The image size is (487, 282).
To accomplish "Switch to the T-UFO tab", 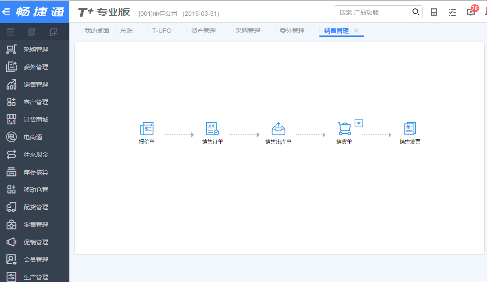I will [x=162, y=31].
